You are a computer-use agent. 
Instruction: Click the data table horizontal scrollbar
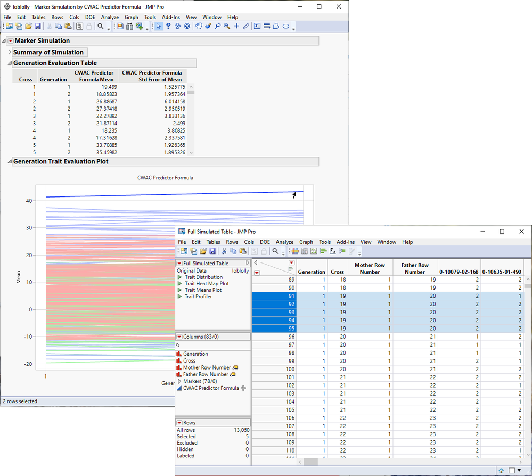pos(310,462)
